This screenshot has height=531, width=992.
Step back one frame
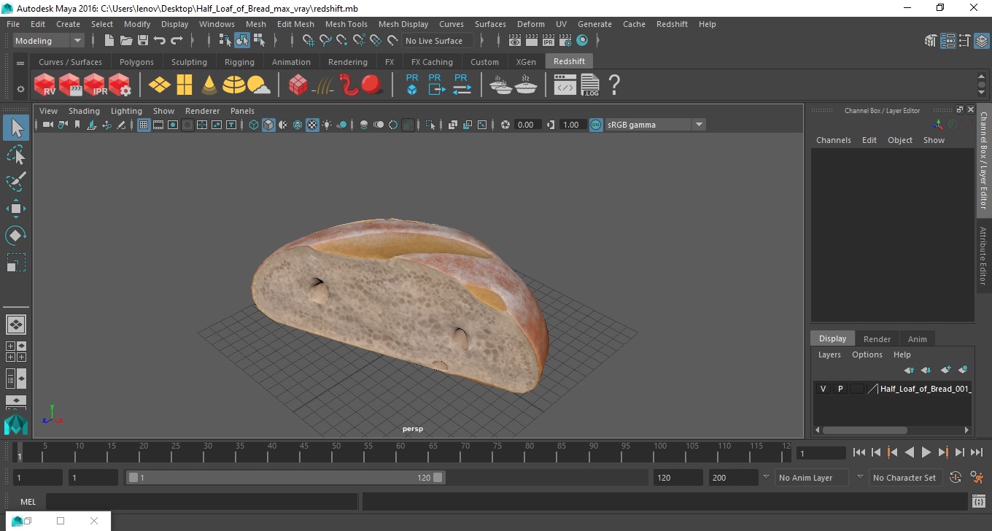875,452
